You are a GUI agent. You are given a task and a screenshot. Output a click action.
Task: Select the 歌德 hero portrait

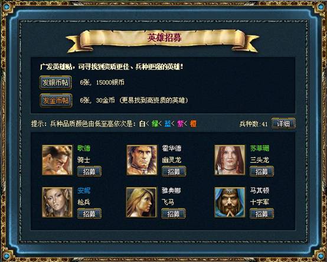(x=57, y=160)
